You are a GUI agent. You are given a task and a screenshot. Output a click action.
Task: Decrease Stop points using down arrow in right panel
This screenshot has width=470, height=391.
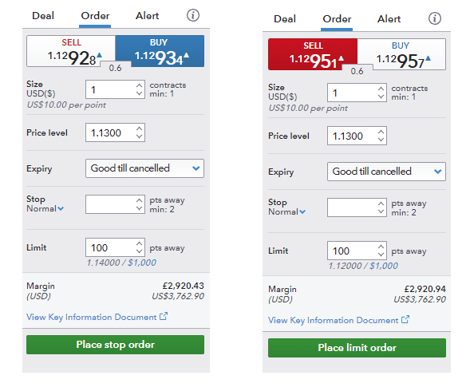tap(381, 211)
